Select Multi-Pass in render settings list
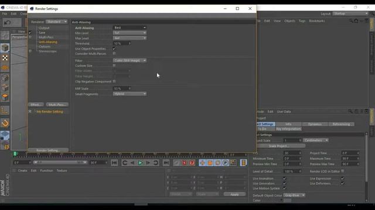 pos(46,37)
